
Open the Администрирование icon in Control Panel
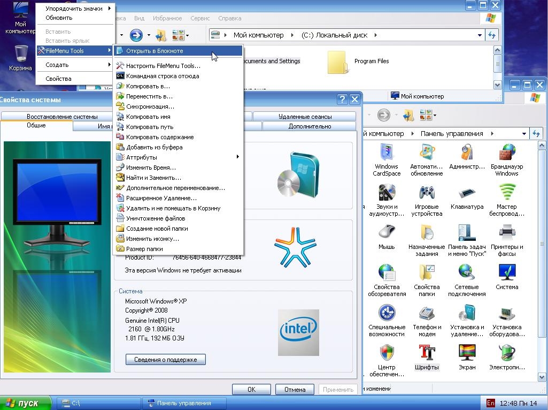tap(467, 156)
